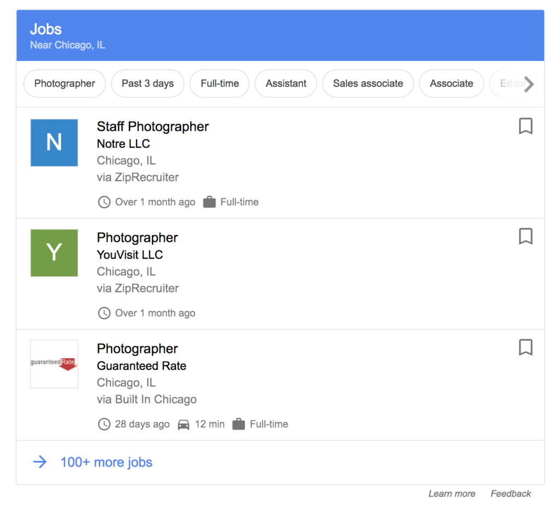This screenshot has width=560, height=506.
Task: Filter jobs by Full-time chip
Action: 219,84
